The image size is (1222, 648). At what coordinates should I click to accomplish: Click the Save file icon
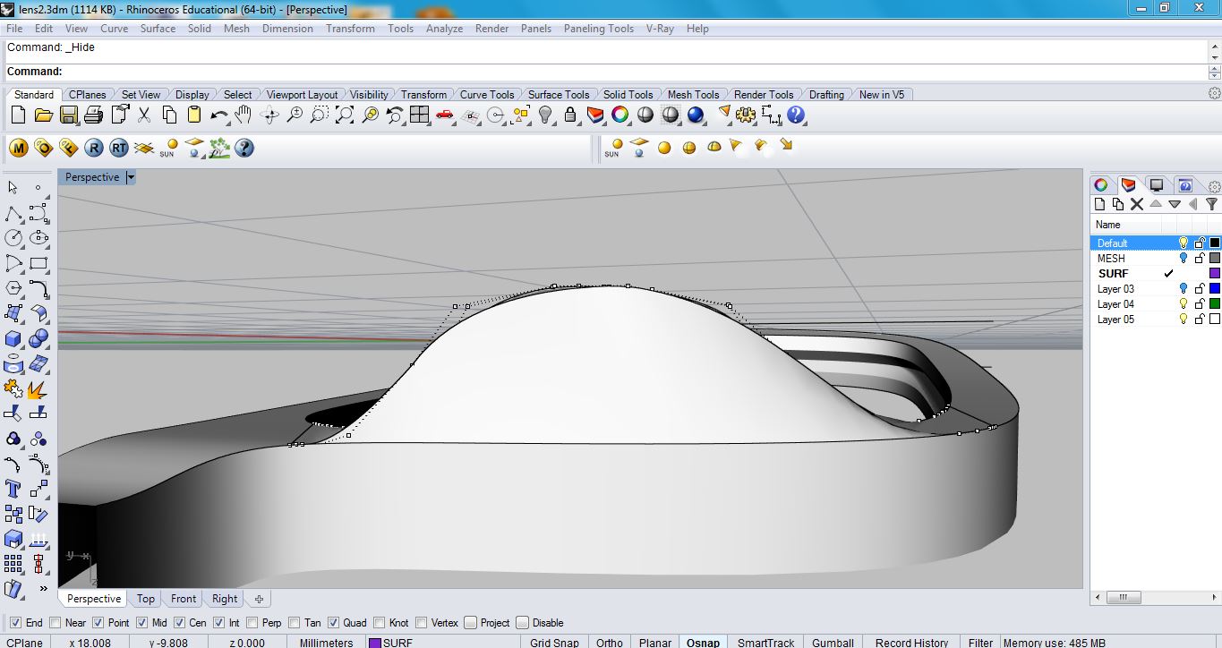click(68, 115)
